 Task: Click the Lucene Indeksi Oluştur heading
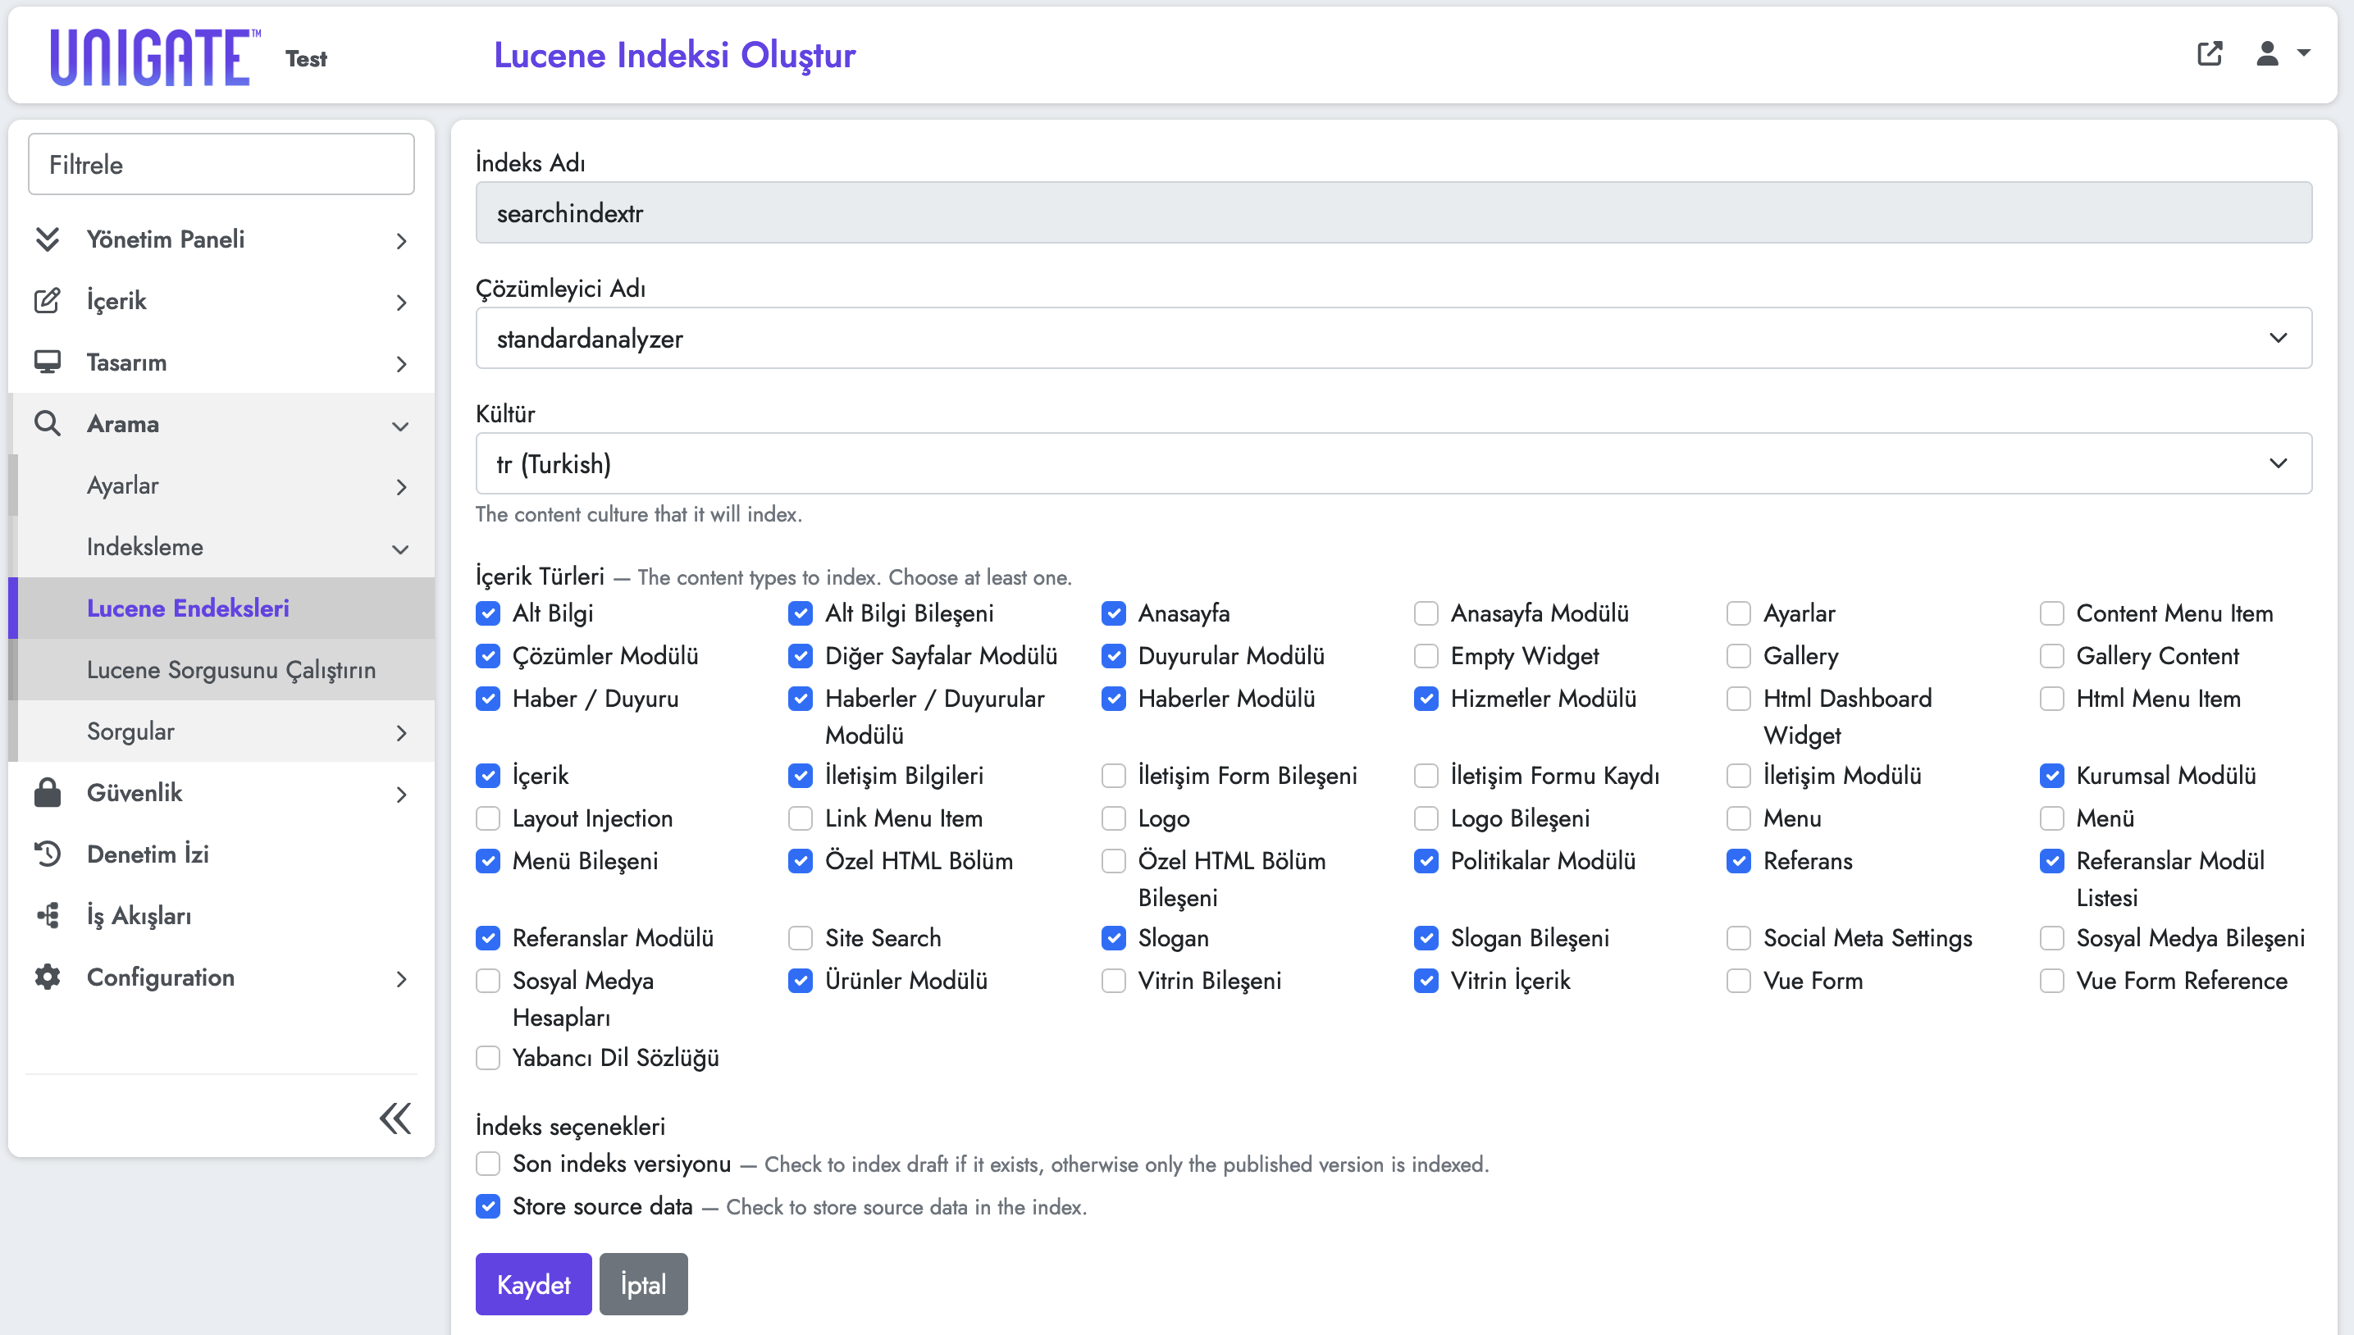coord(674,55)
